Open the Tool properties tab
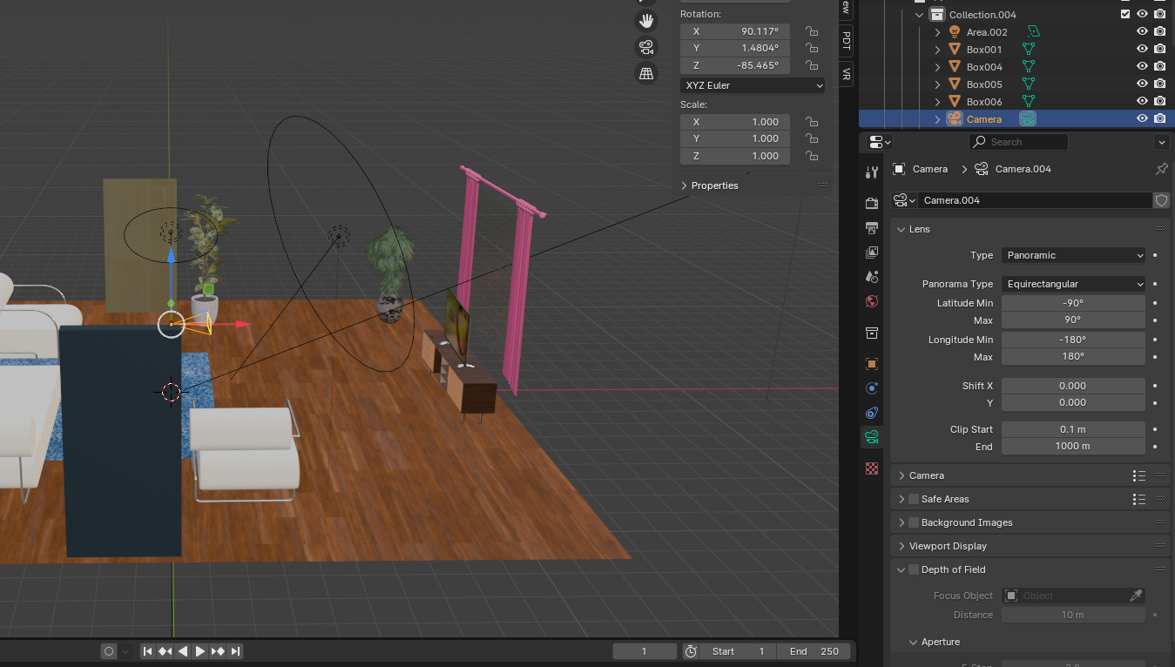The width and height of the screenshot is (1175, 667). [x=872, y=172]
